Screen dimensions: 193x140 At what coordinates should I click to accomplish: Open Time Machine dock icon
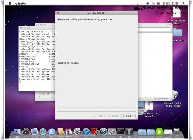[x=103, y=132]
